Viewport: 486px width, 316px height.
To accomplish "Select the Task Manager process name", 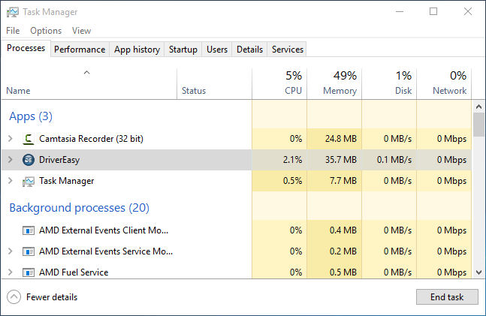I will pyautogui.click(x=66, y=181).
